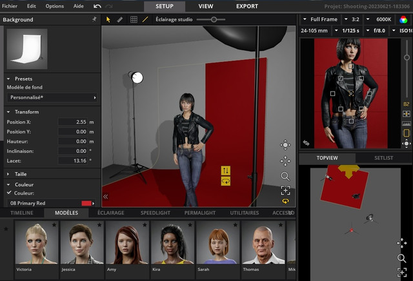Screen dimensions: 413x281
Task: Click the magnifier zoom icon in viewport
Action: click(x=285, y=177)
